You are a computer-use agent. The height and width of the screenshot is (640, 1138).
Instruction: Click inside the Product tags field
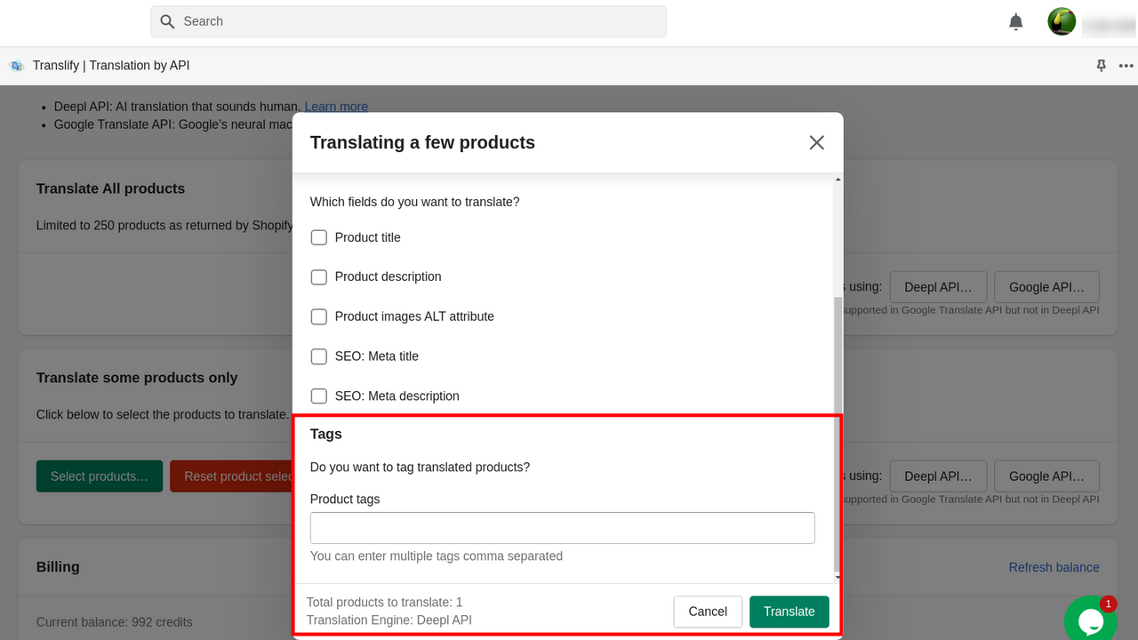pos(562,527)
